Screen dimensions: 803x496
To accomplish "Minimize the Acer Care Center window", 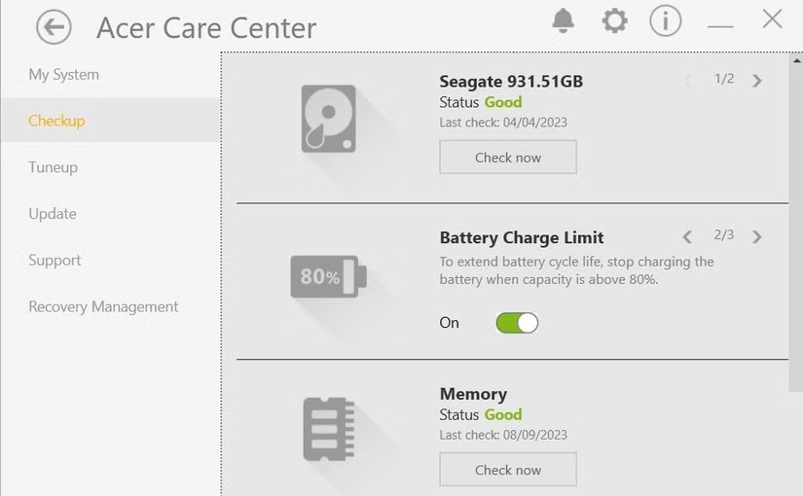I will [720, 23].
